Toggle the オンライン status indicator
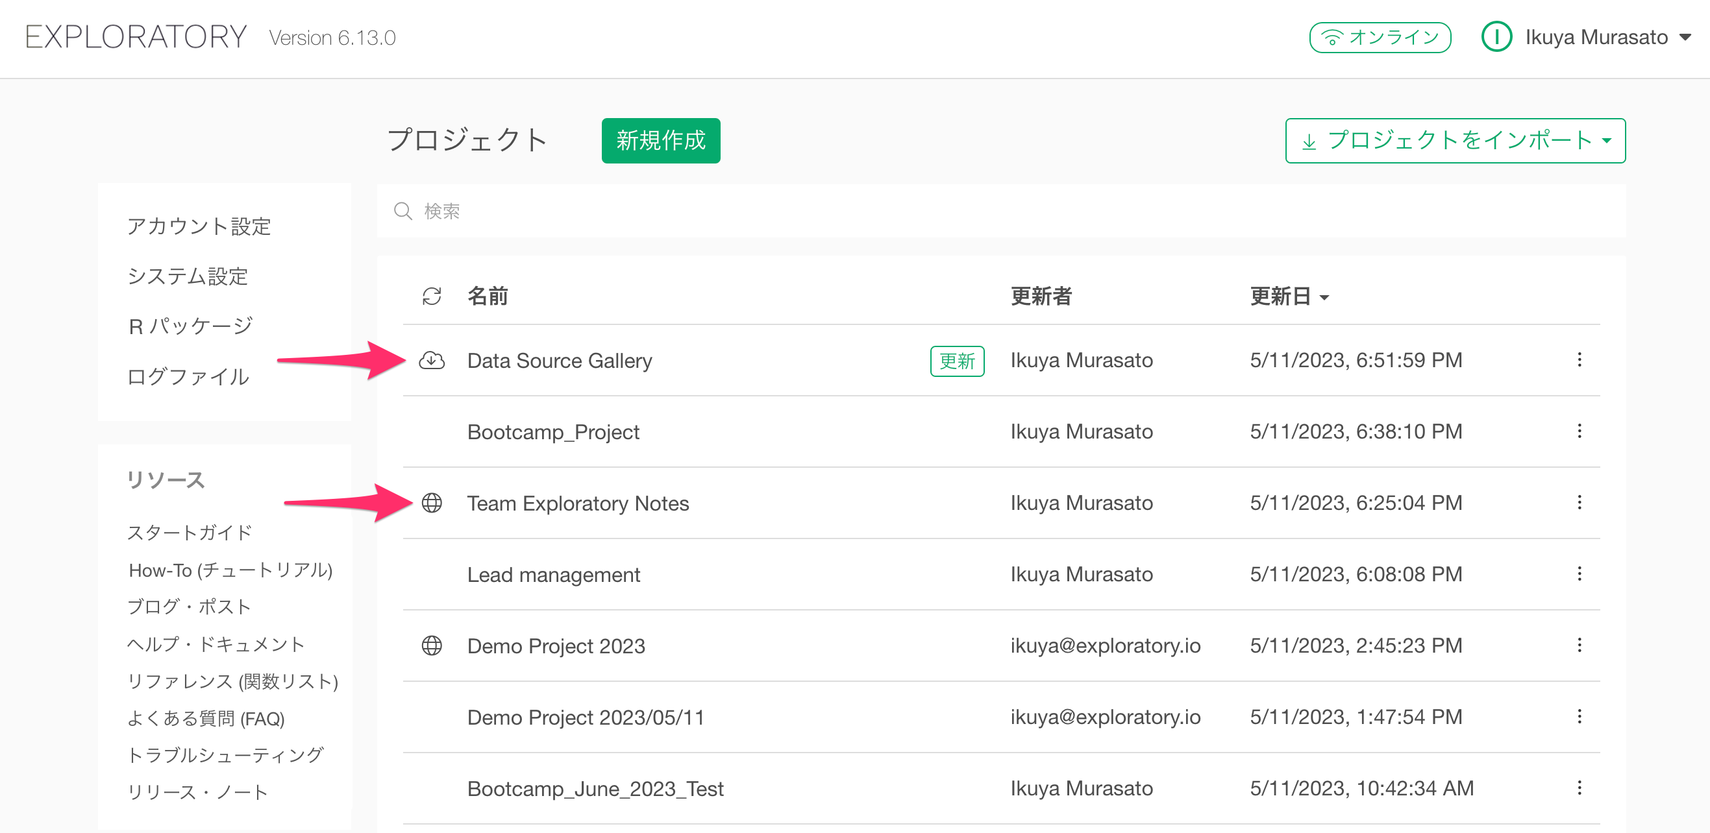This screenshot has height=833, width=1710. 1380,37
